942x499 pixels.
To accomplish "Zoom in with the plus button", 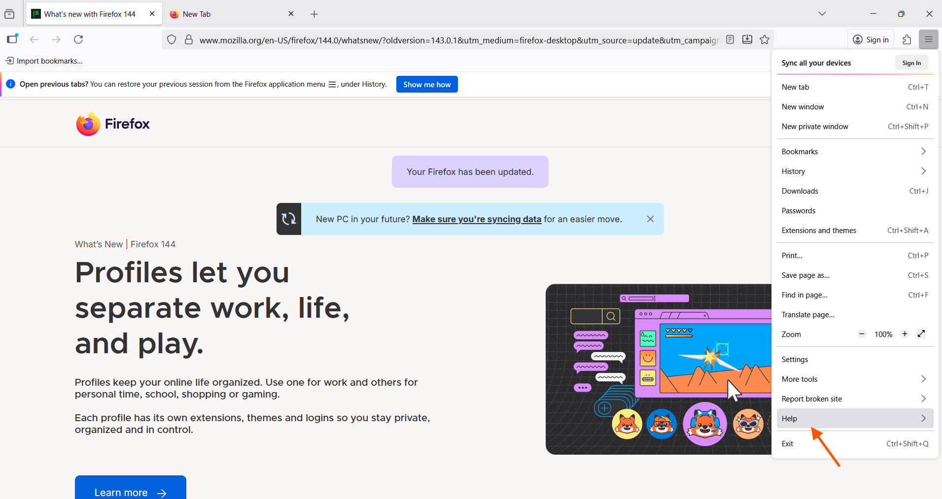I will pyautogui.click(x=905, y=334).
